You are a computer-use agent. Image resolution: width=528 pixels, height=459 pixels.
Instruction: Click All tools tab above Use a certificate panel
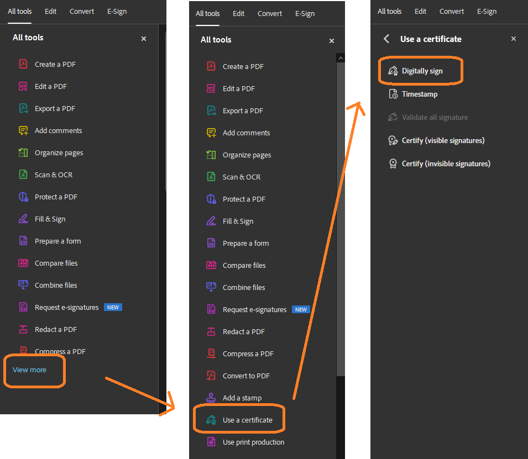pyautogui.click(x=389, y=11)
